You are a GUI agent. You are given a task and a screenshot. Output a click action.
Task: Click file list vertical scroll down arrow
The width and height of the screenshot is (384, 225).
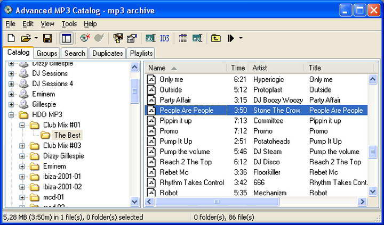point(372,191)
